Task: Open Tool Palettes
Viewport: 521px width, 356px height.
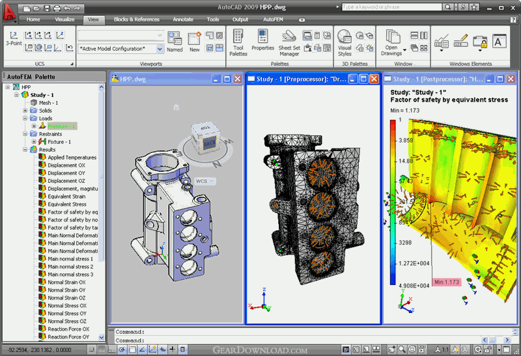Action: tap(238, 42)
